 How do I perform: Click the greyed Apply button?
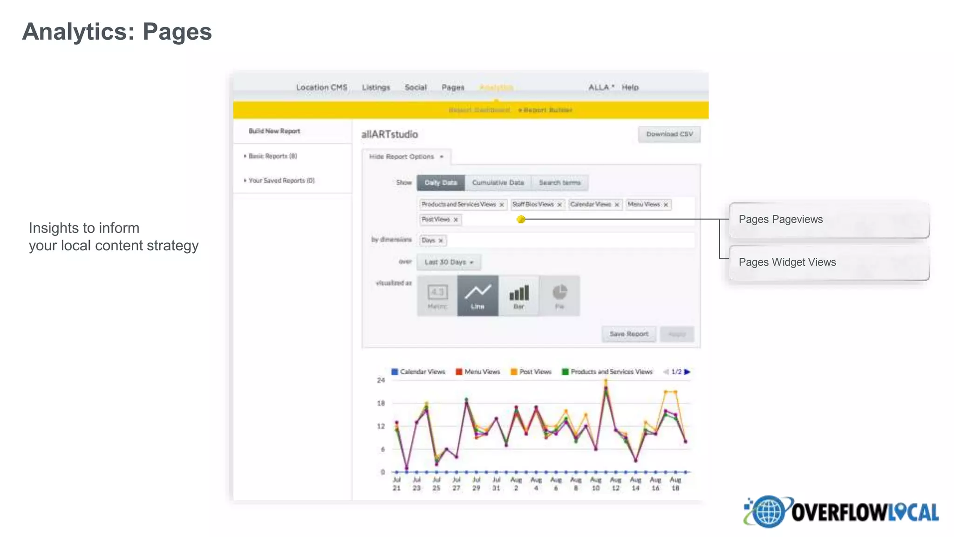pos(677,334)
